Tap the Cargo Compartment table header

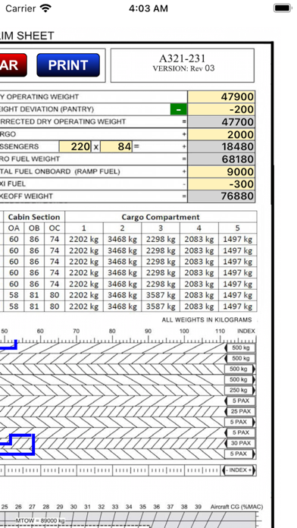click(x=161, y=217)
